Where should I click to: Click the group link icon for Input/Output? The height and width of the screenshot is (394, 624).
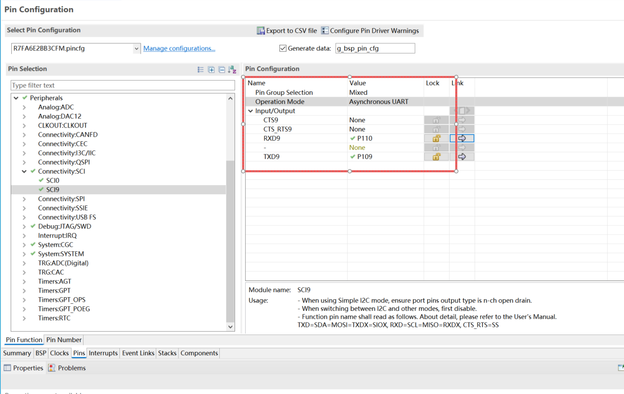(x=462, y=111)
